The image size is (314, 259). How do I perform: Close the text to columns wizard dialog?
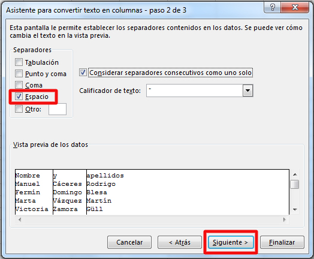coord(295,7)
